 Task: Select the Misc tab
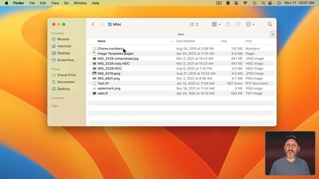click(181, 34)
